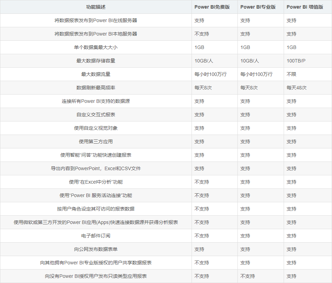Click 导出内容到PowerPoint，Excel和CSV文件 cell
Image resolution: width=332 pixels, height=283 pixels.
pos(96,168)
